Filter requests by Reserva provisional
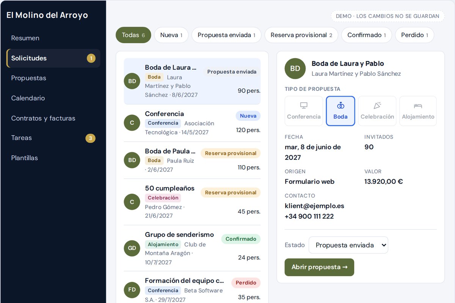 pos(301,35)
